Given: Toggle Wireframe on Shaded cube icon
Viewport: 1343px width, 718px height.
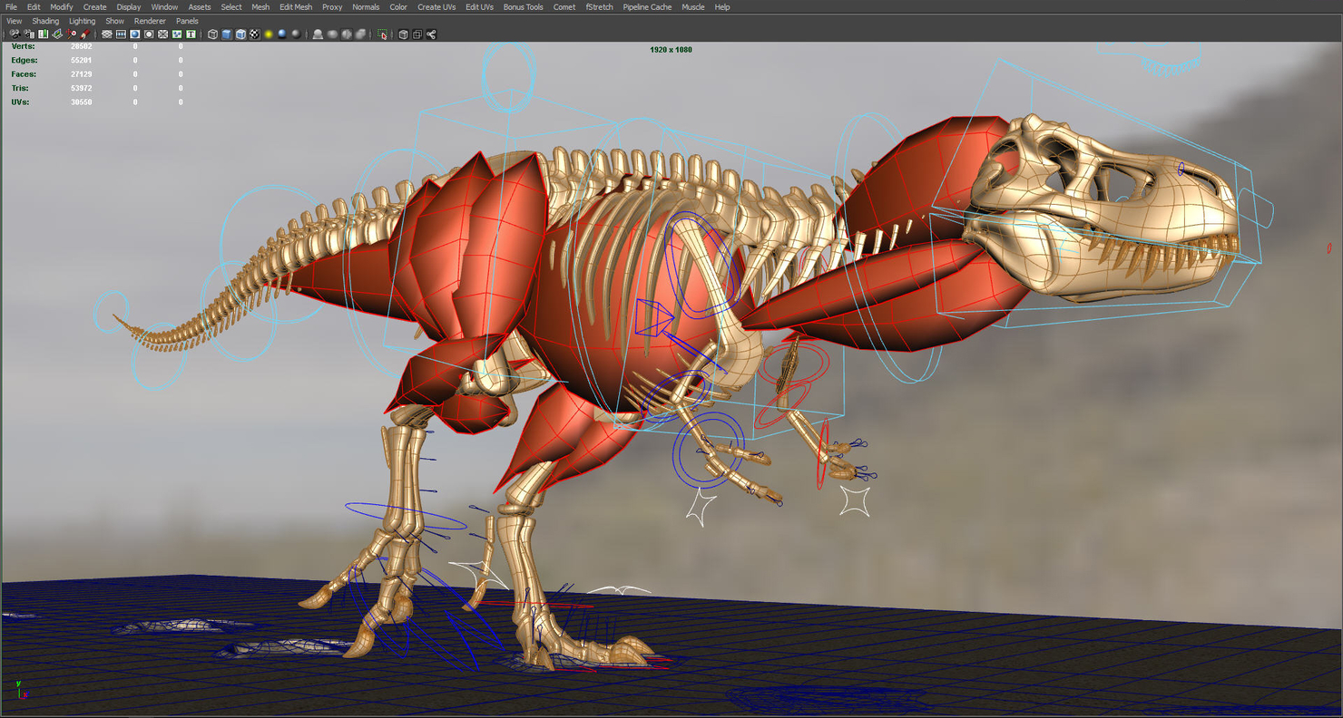Looking at the screenshot, I should 240,34.
